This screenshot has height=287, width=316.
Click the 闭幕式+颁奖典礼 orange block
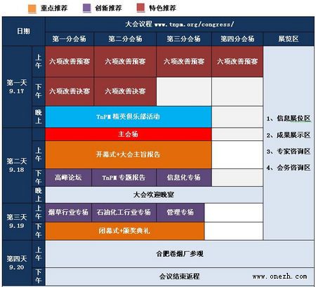pyautogui.click(x=125, y=231)
